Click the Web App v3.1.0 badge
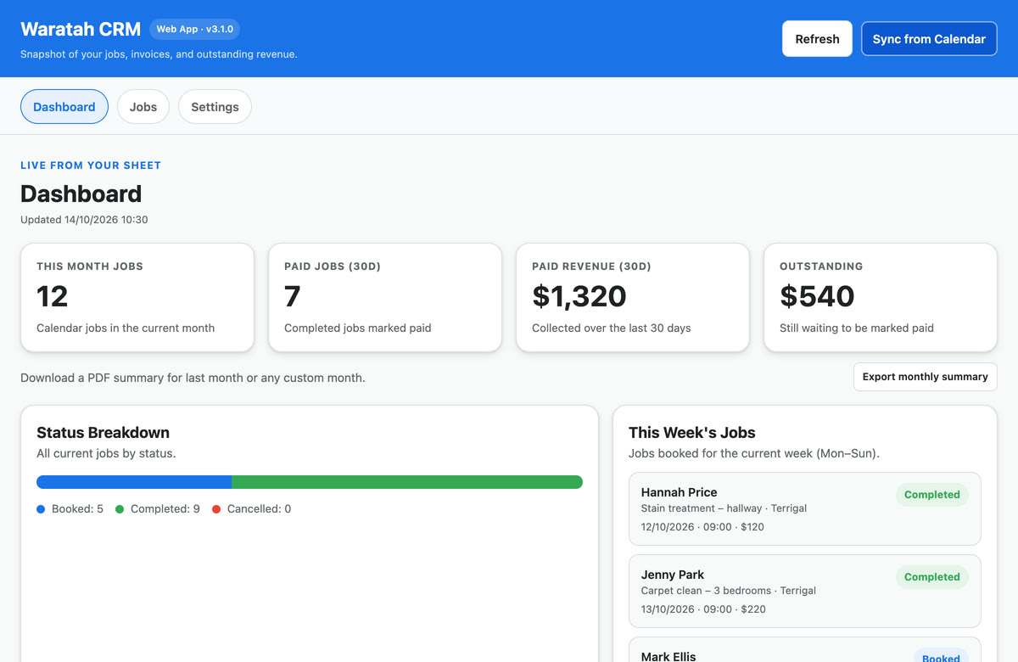1018x662 pixels. (x=194, y=29)
